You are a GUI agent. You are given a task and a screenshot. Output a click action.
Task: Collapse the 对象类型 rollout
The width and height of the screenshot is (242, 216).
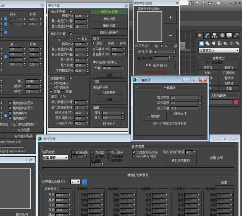(218, 58)
